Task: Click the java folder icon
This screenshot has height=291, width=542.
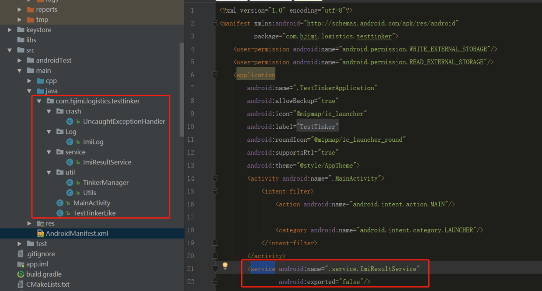Action: pyautogui.click(x=41, y=91)
